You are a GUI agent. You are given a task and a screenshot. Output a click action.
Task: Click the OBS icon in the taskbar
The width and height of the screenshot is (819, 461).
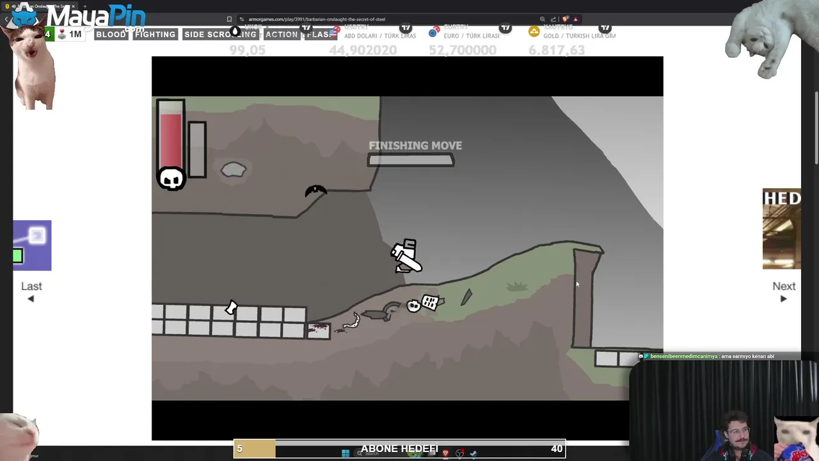click(x=460, y=453)
